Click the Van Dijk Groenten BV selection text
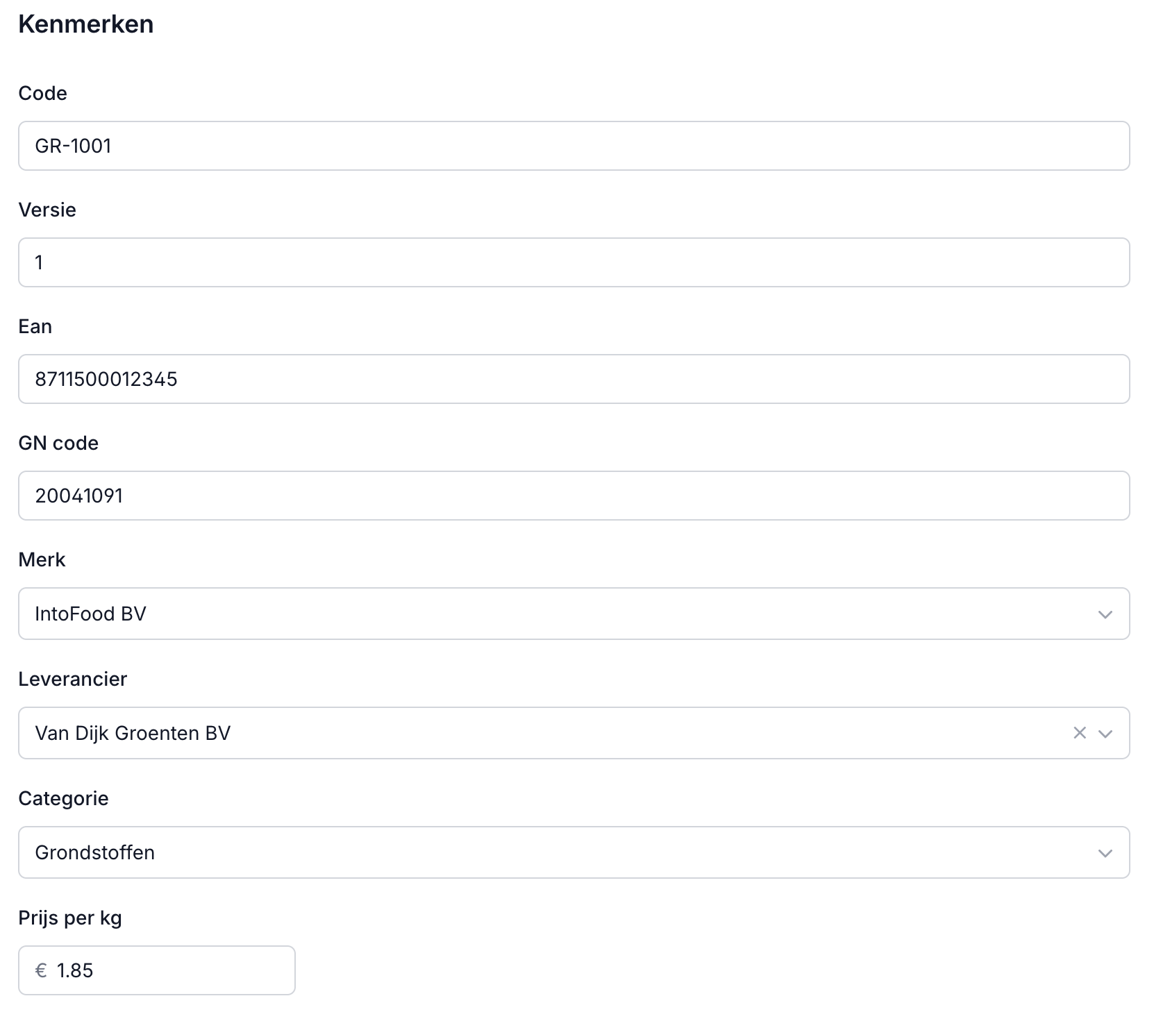The width and height of the screenshot is (1154, 1012). point(133,733)
